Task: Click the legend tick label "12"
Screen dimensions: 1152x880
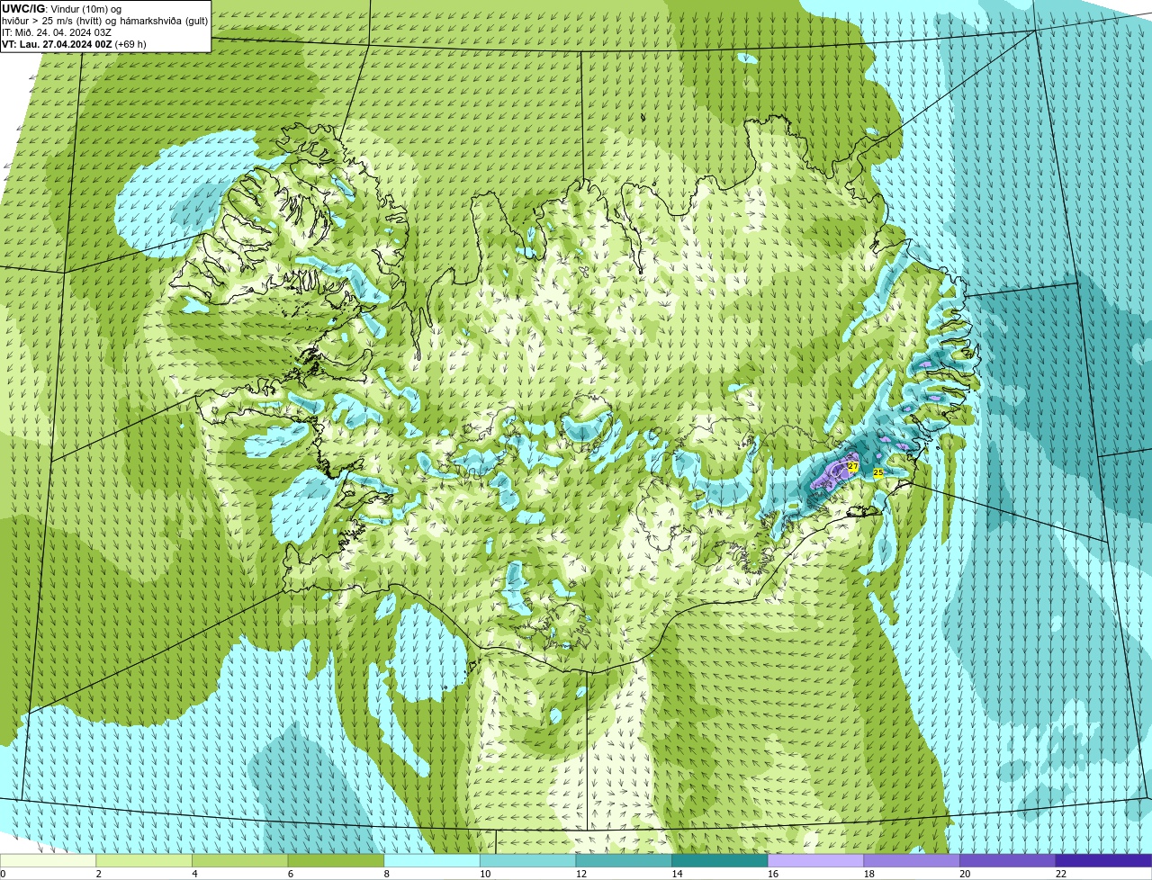Action: pos(581,874)
